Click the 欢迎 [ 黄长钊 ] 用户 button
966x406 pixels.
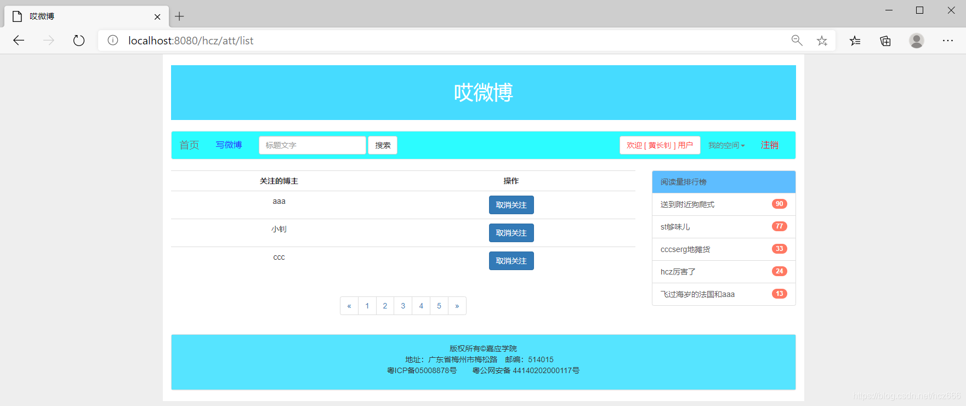coord(660,145)
